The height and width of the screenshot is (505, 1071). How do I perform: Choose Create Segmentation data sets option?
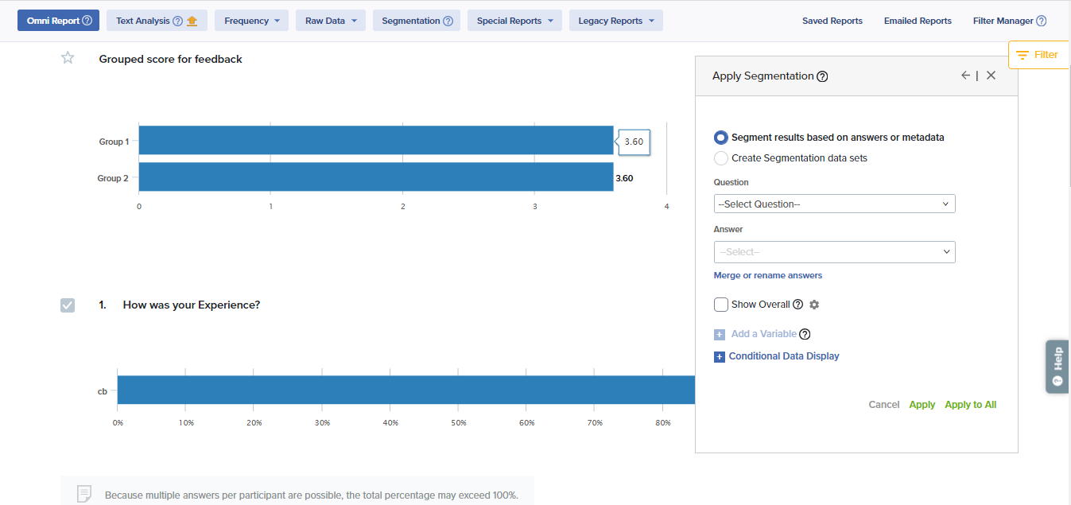coord(721,158)
